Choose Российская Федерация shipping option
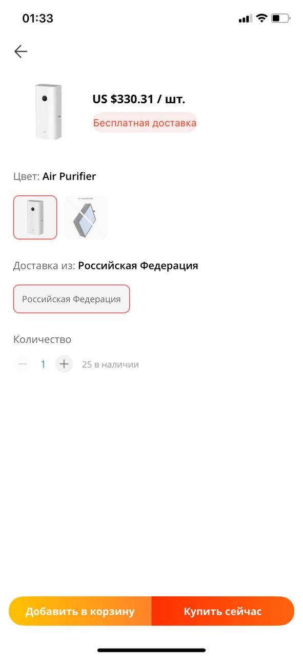 [x=71, y=299]
